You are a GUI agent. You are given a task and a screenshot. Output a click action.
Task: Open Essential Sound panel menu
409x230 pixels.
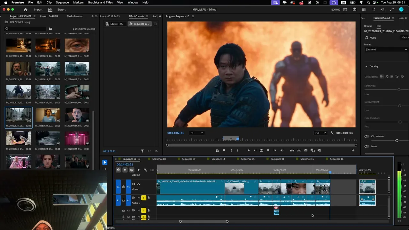(393, 18)
